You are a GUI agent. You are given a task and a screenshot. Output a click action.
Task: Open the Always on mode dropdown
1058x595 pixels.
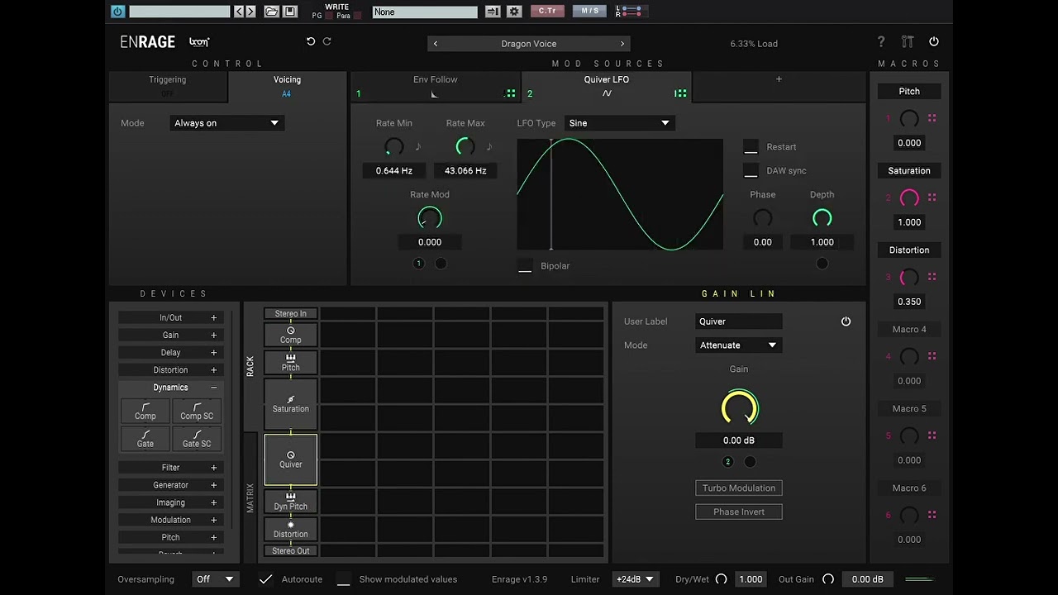226,123
